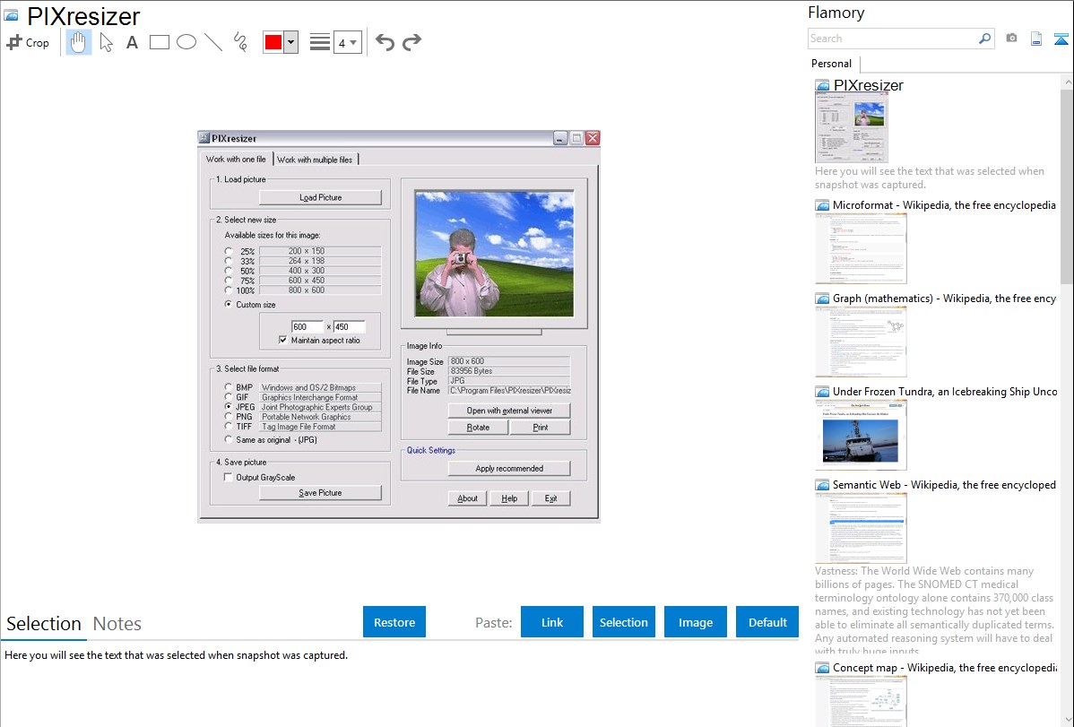Select the Custom size radio button
This screenshot has width=1074, height=727.
[x=229, y=304]
